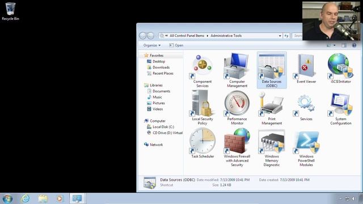Toggle the preview pane button
The width and height of the screenshot is (363, 204).
(344, 45)
